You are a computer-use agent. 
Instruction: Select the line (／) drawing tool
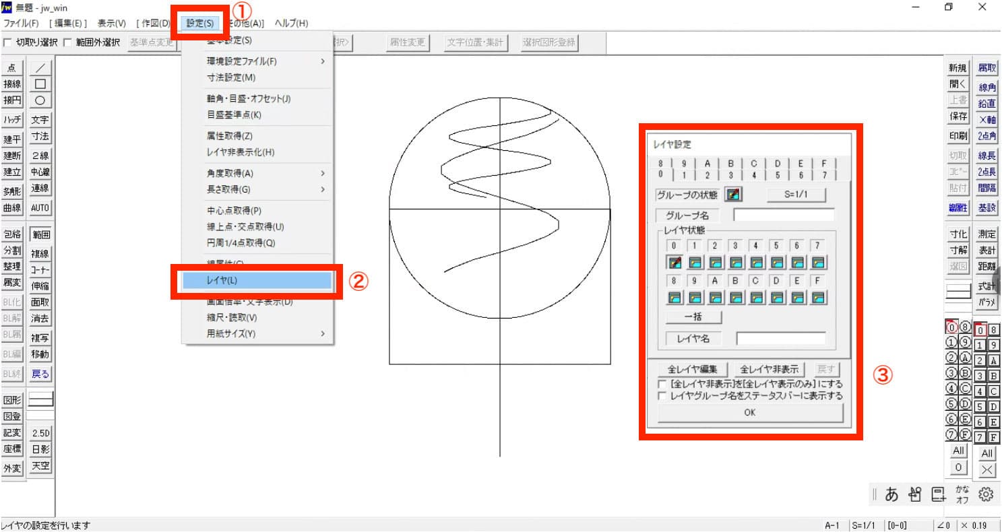coord(40,68)
